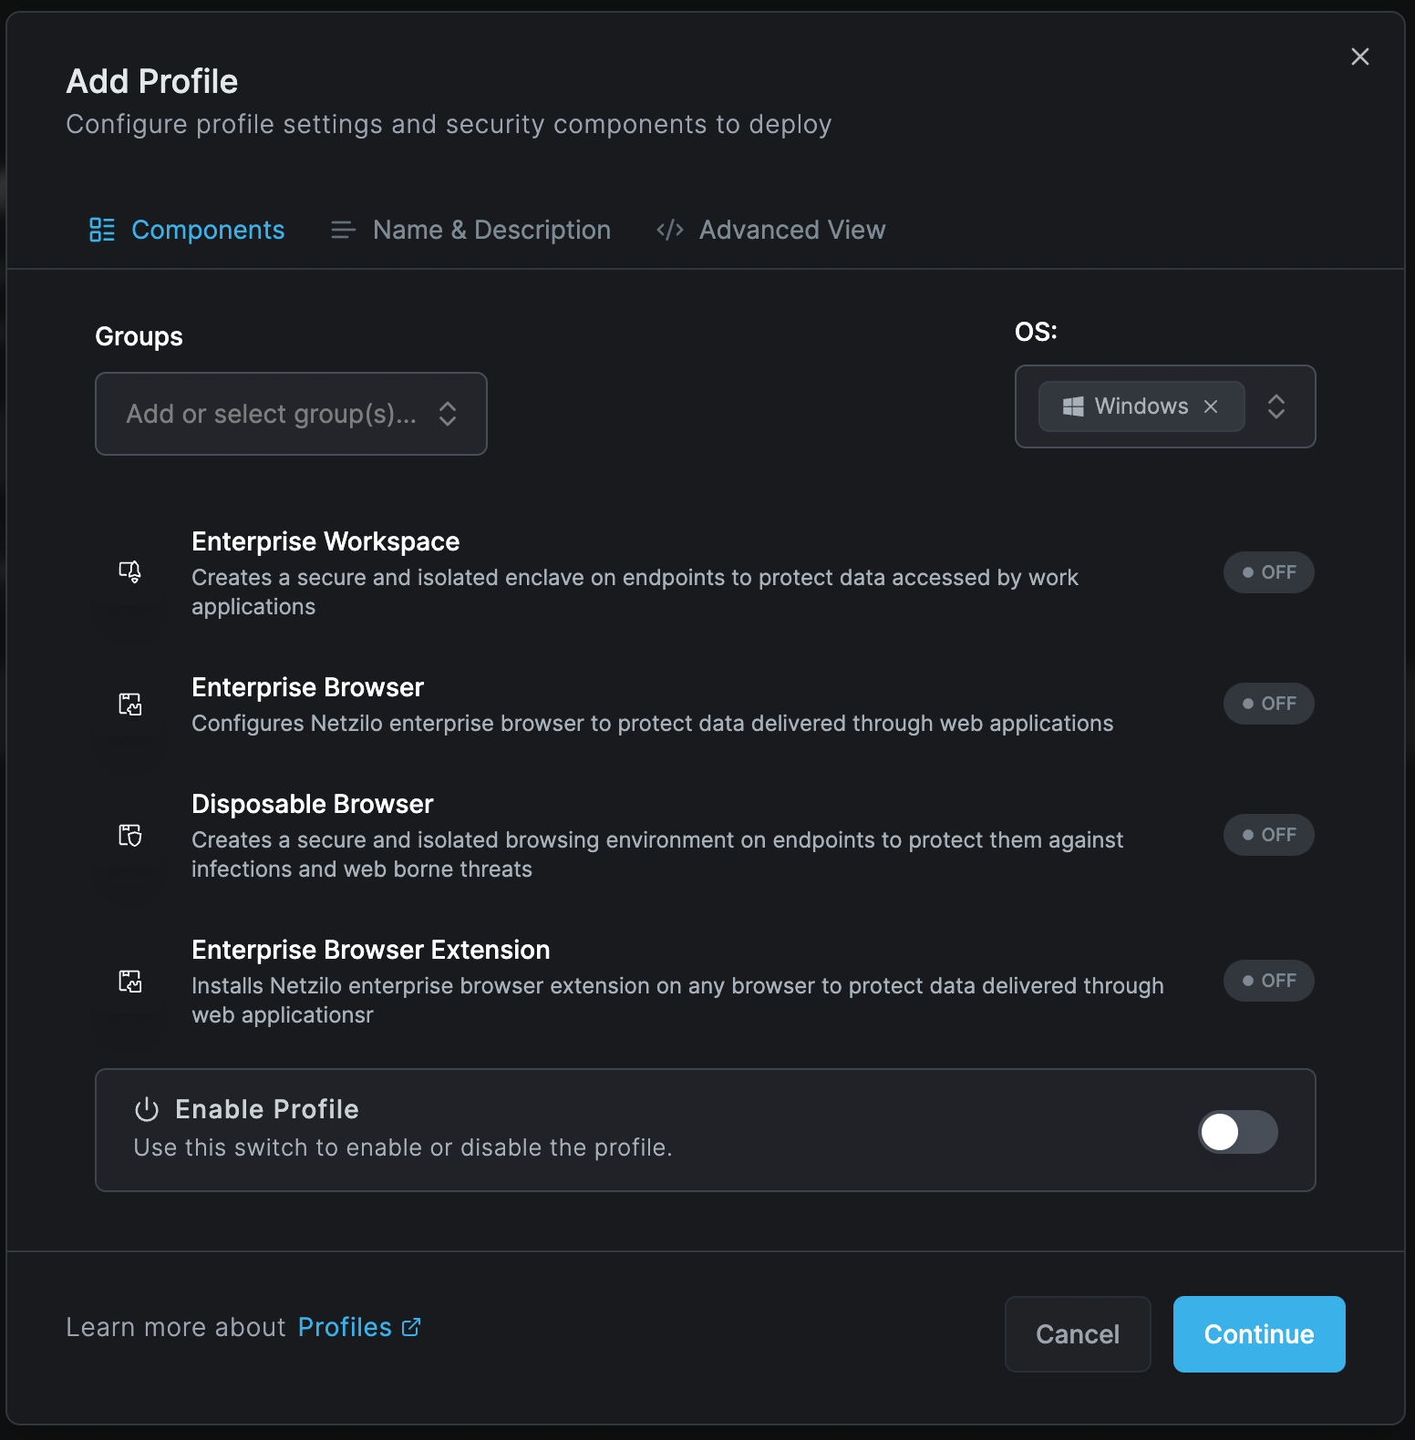Image resolution: width=1415 pixels, height=1440 pixels.
Task: Expand the OS dropdown chevron
Action: pos(1276,406)
